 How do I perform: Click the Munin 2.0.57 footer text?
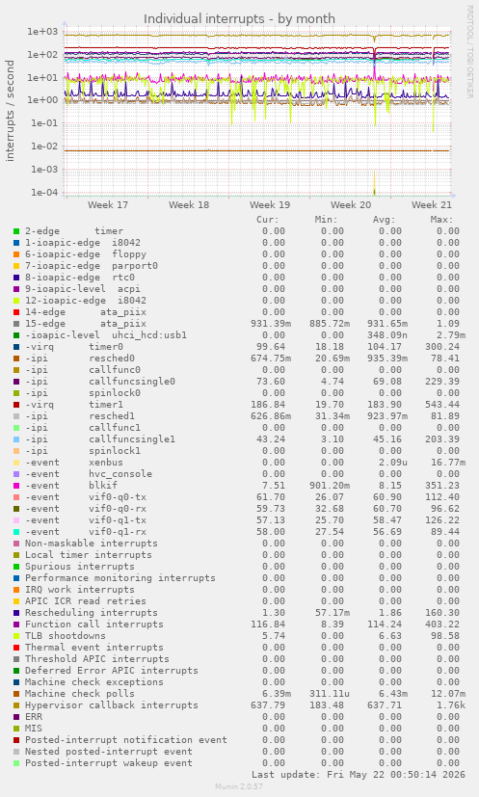tap(239, 786)
